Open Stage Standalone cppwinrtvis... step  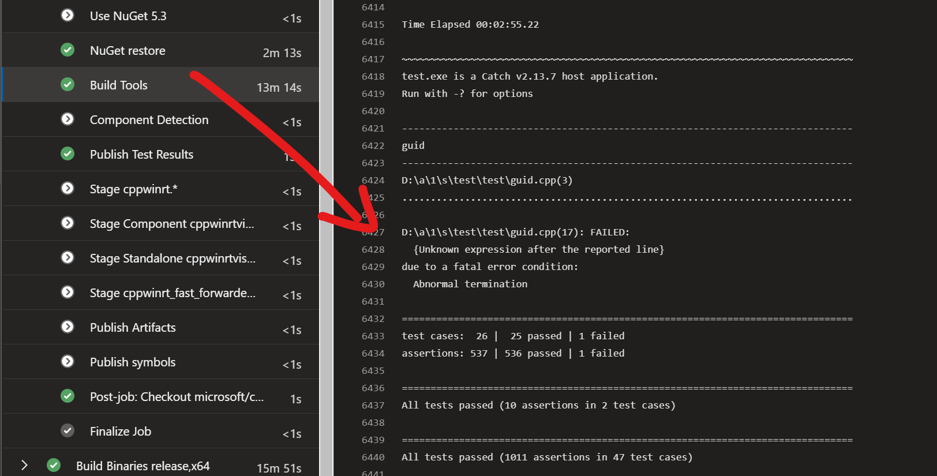click(x=160, y=258)
